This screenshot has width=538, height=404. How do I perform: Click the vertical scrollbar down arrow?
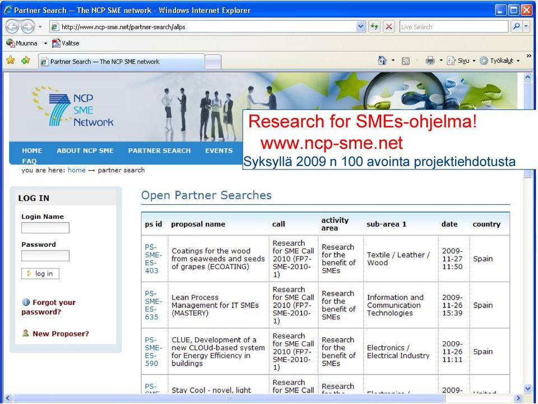point(528,388)
